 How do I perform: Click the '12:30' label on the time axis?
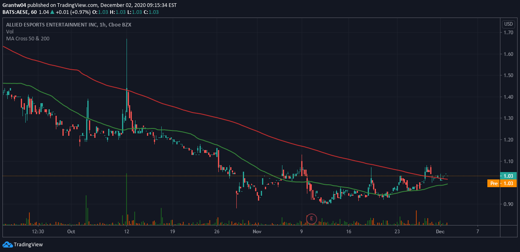[38, 232]
